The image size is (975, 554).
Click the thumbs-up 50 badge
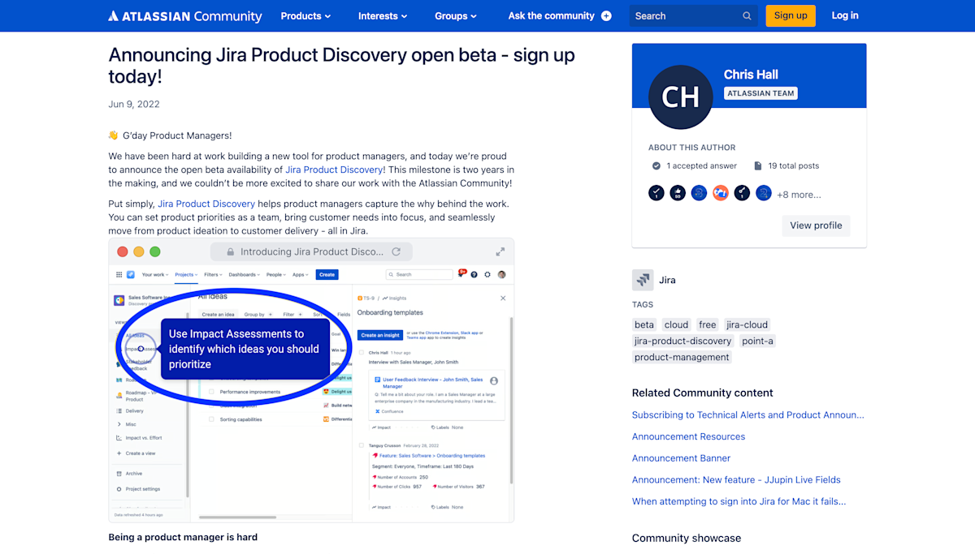click(x=678, y=193)
